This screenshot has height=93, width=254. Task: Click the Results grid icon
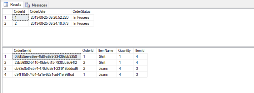[6, 5]
